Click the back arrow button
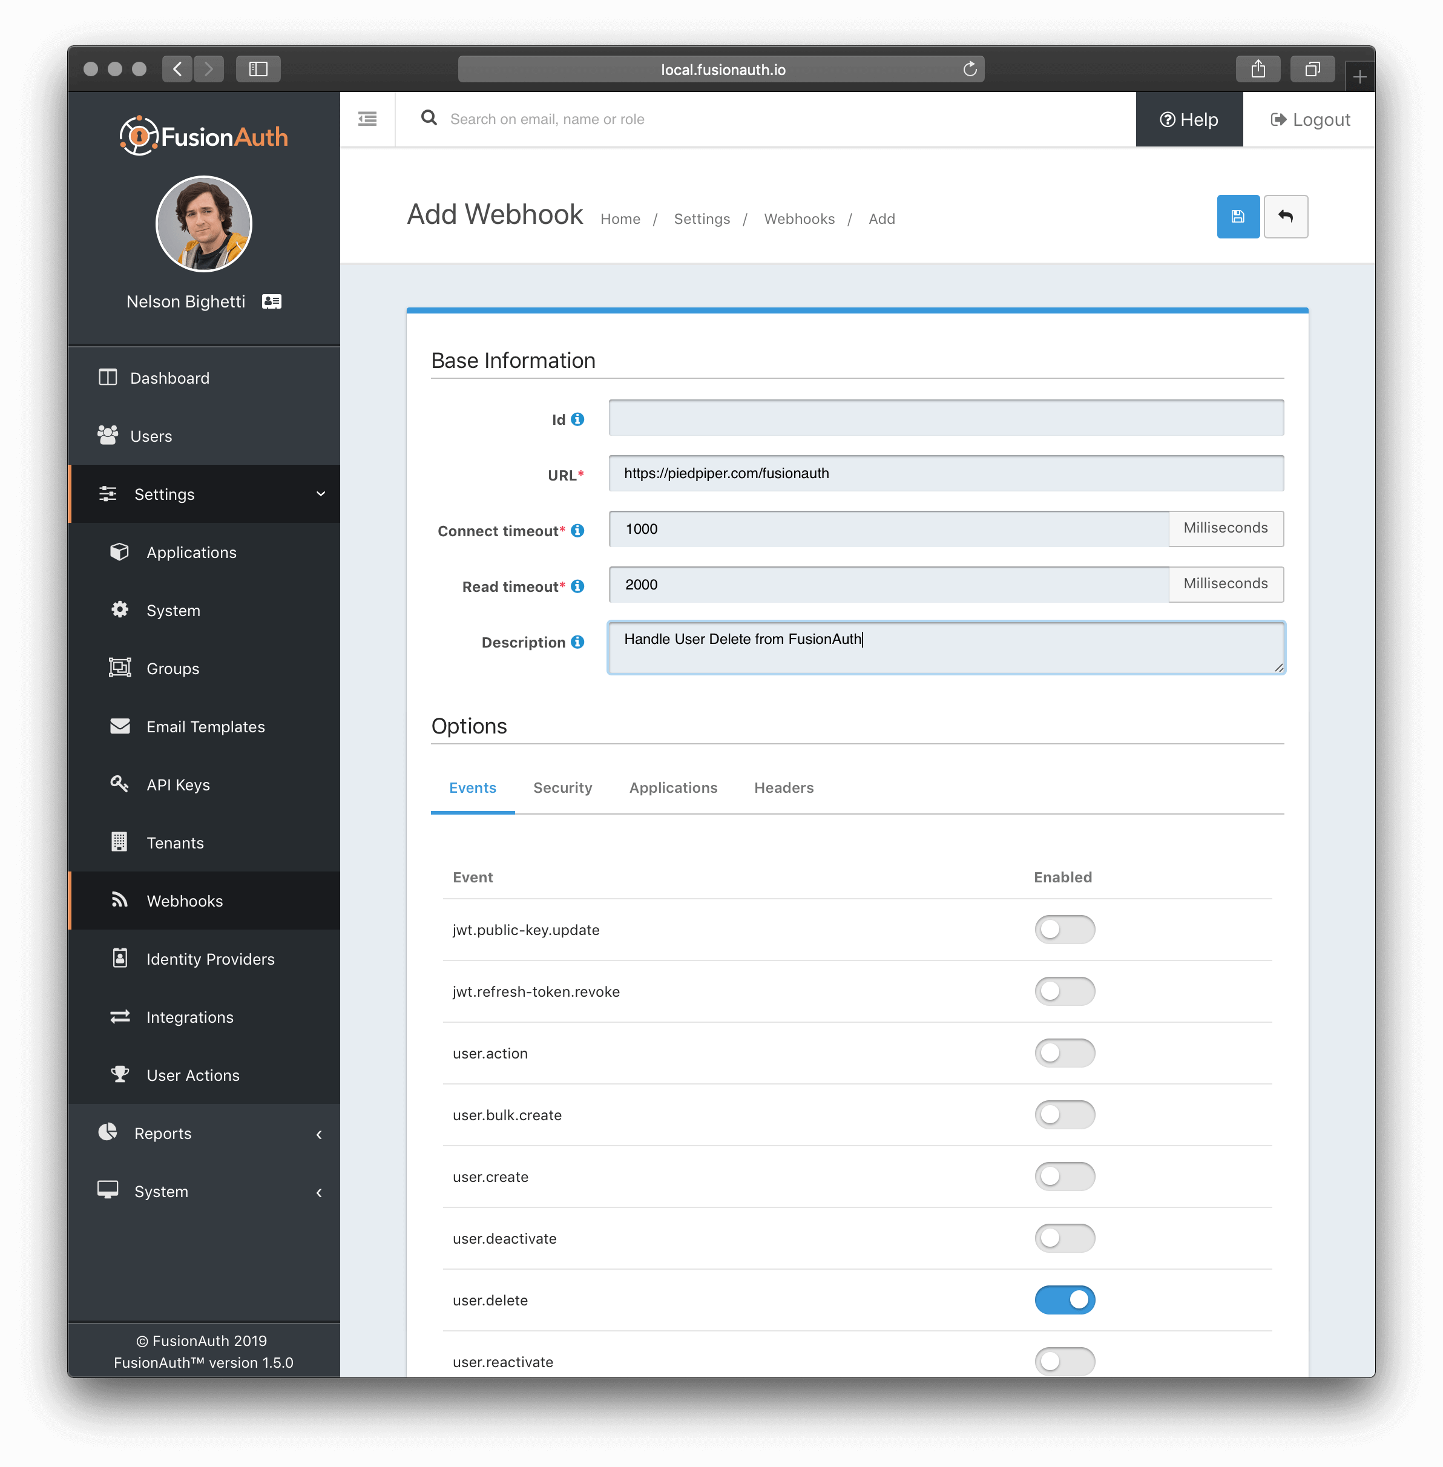The image size is (1443, 1467). (x=1286, y=217)
